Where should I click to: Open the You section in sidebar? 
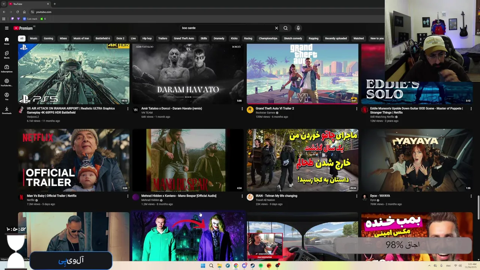click(x=6, y=96)
